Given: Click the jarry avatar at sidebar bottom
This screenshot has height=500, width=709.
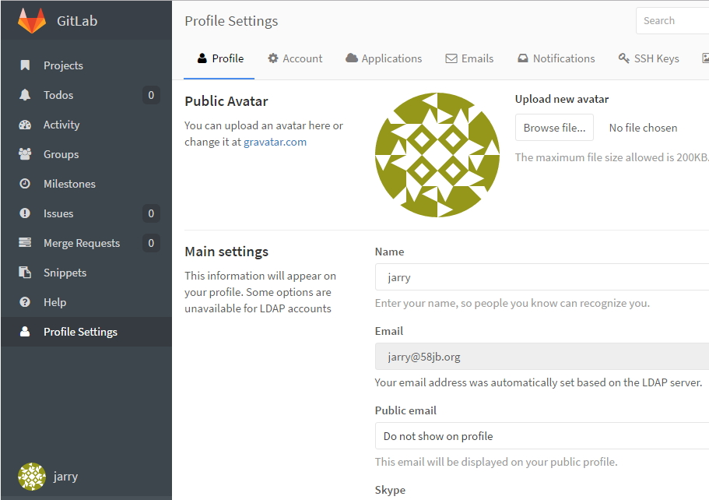Looking at the screenshot, I should [31, 476].
